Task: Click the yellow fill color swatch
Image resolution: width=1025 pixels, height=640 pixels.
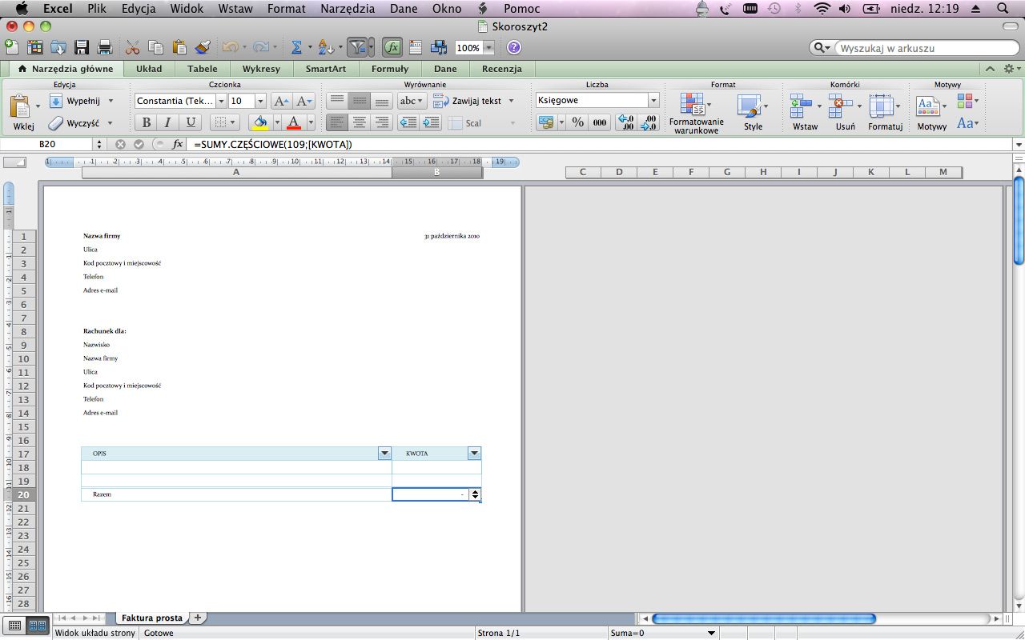Action: (x=260, y=122)
